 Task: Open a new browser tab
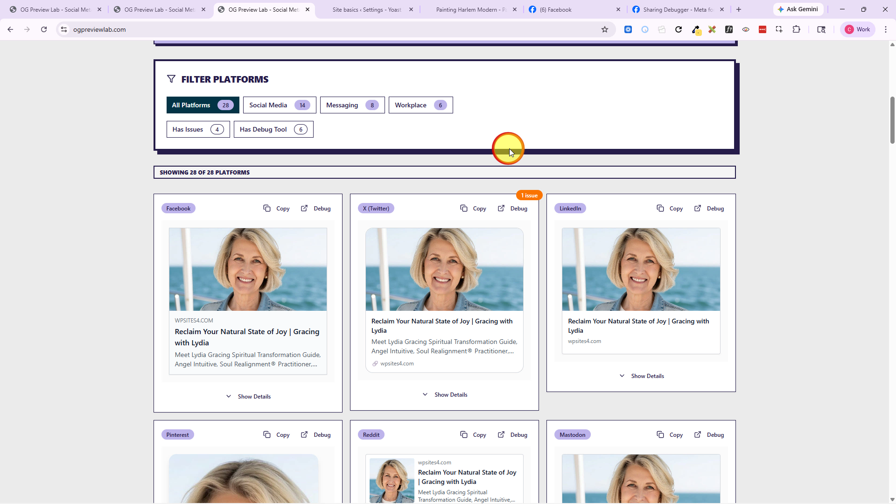[x=739, y=9]
